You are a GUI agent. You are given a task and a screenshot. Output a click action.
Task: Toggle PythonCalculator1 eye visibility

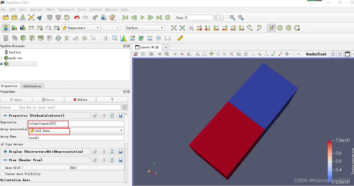coord(2,64)
